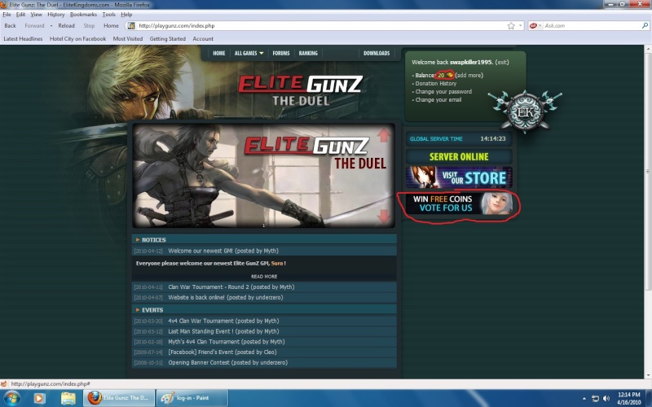This screenshot has width=652, height=407.
Task: Click the add more balance link
Action: 469,75
